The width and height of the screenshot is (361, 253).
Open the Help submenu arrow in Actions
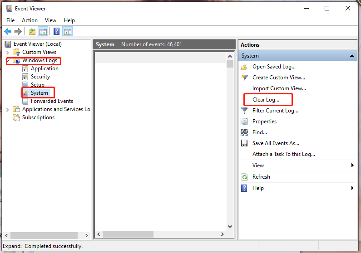[x=352, y=188]
